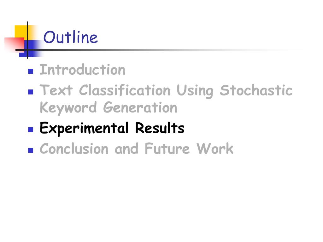Screen dimensions: 323x242
Task: Select the red gradient square in the title graphic
Action: click(15, 45)
